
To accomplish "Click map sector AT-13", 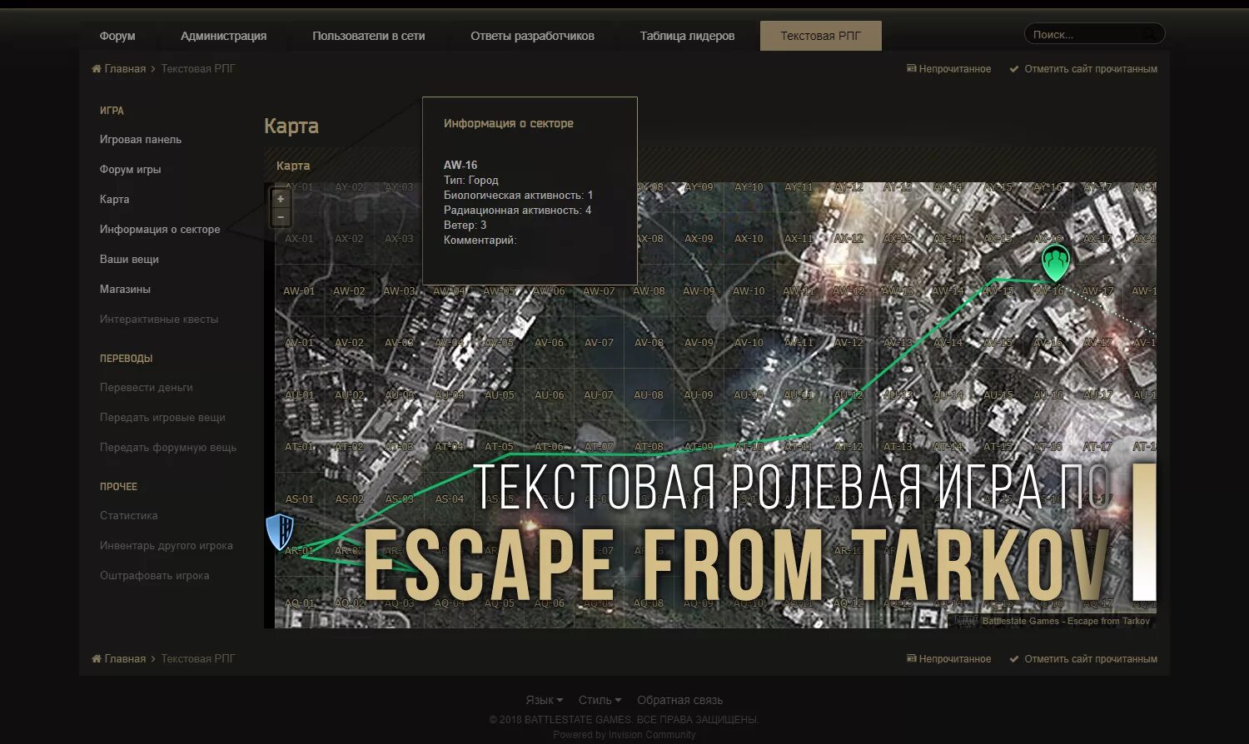I will coord(898,447).
